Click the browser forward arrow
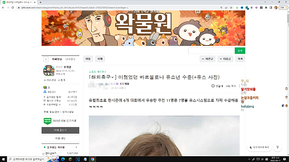The width and height of the screenshot is (289, 162). click(x=8, y=8)
